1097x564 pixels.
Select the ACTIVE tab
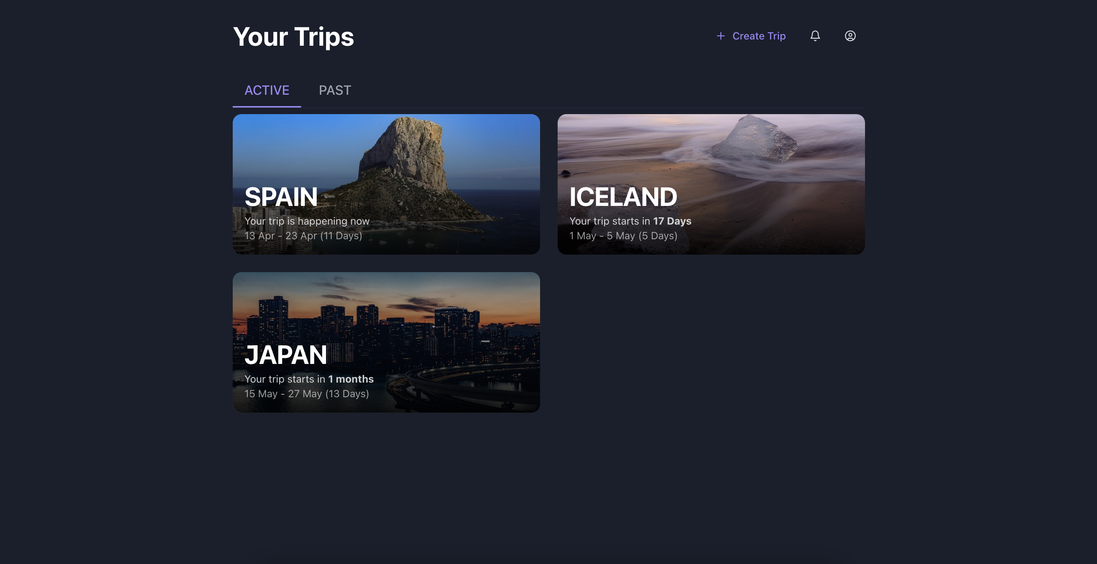(x=267, y=90)
